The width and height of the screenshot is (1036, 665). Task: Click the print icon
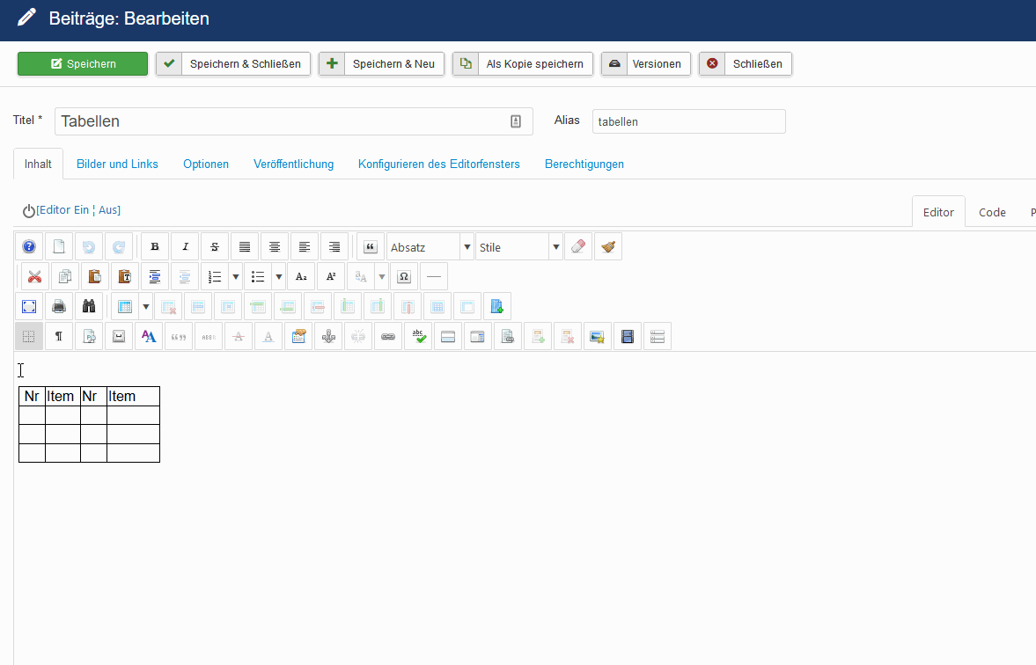coord(59,306)
